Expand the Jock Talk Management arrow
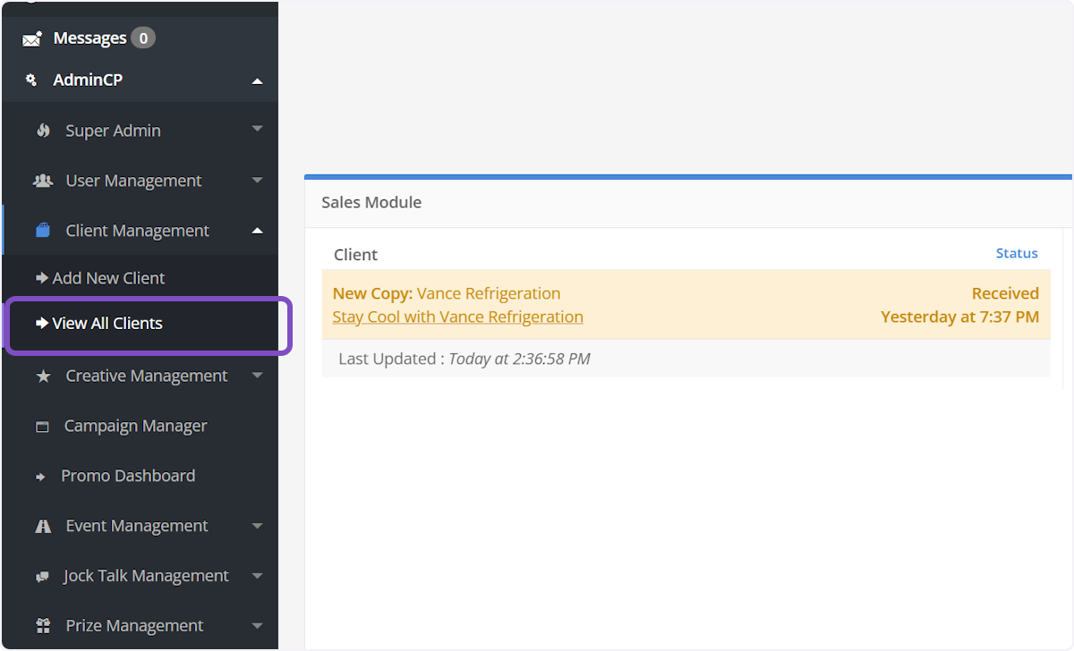Image resolution: width=1074 pixels, height=651 pixels. (258, 575)
